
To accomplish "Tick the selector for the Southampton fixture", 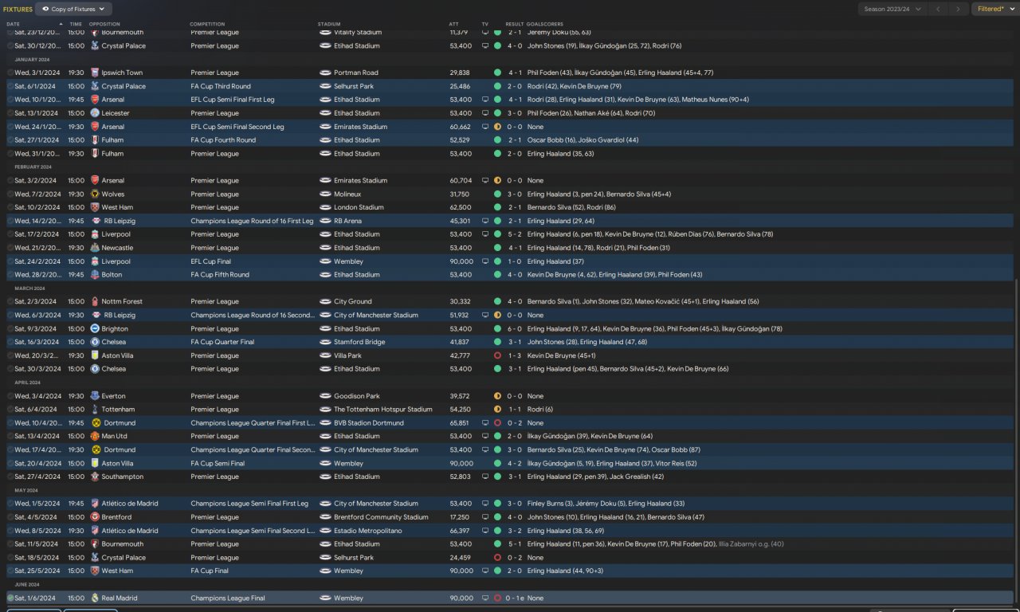I will pyautogui.click(x=10, y=477).
